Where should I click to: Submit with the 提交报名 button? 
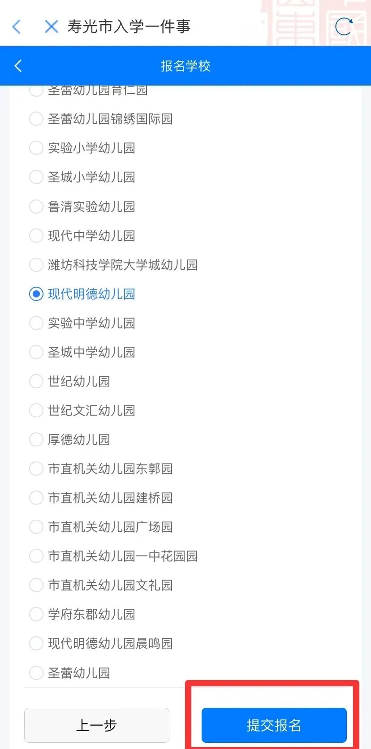(x=274, y=725)
